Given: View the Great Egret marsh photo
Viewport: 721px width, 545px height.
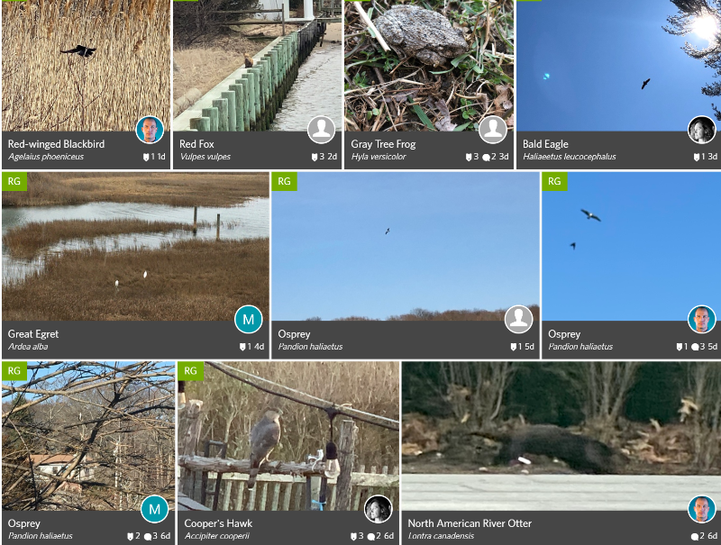Looking at the screenshot, I should click(x=136, y=246).
